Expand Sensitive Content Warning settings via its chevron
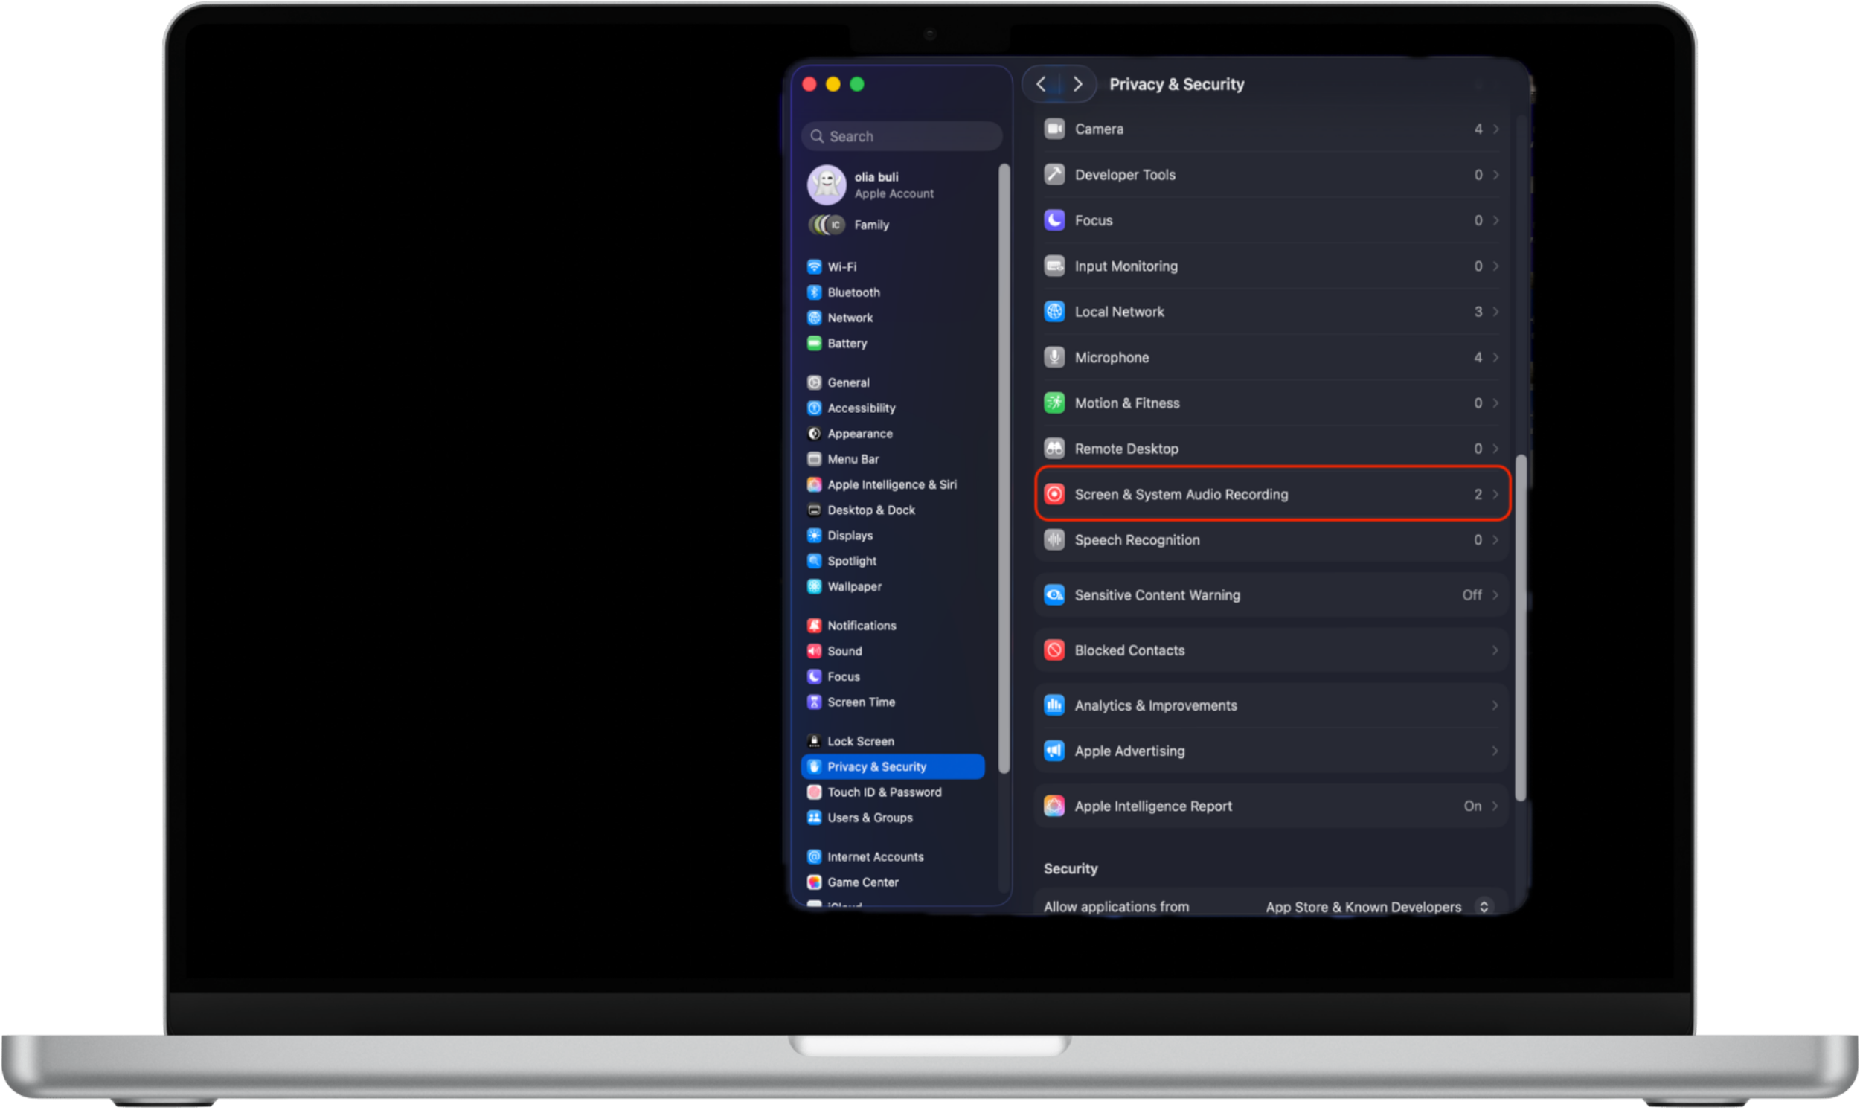Viewport: 1860px width, 1116px height. pos(1495,595)
